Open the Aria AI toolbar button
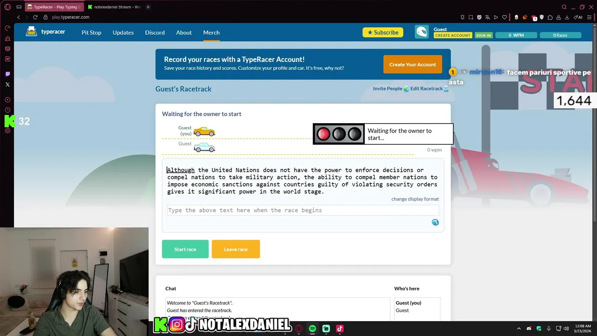The image size is (597, 336). pos(579,17)
